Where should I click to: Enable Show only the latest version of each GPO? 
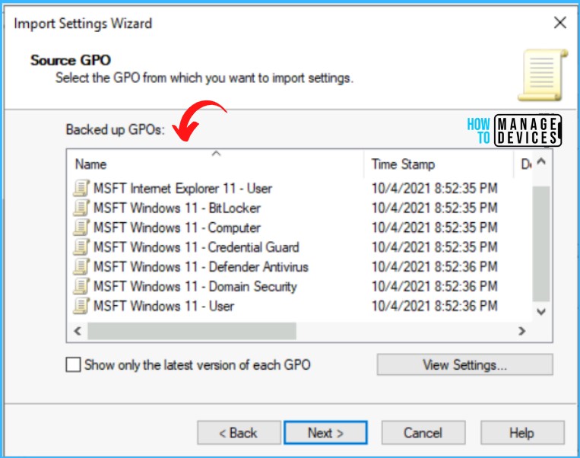click(73, 364)
